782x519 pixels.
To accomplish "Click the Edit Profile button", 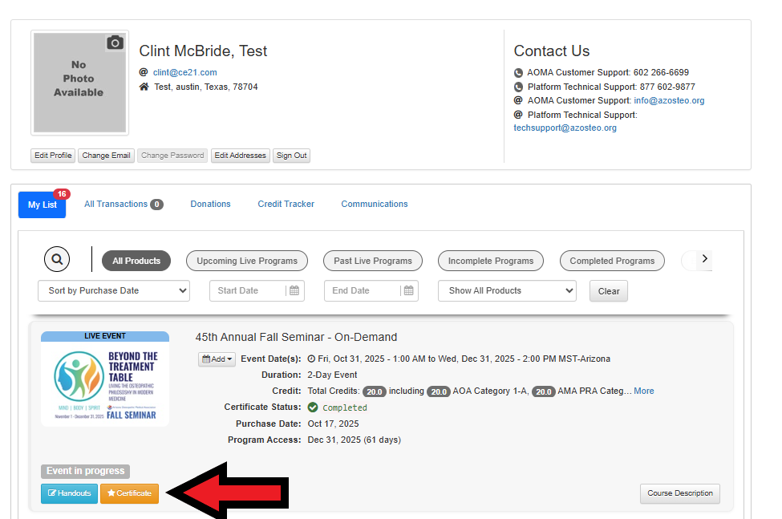I will (x=53, y=156).
